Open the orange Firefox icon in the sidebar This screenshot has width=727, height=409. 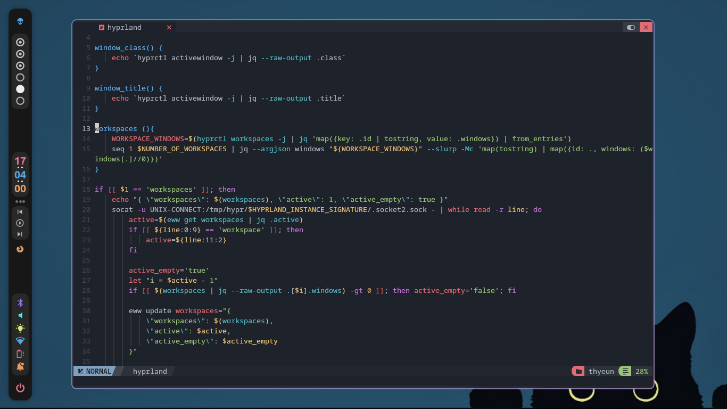[x=20, y=249]
